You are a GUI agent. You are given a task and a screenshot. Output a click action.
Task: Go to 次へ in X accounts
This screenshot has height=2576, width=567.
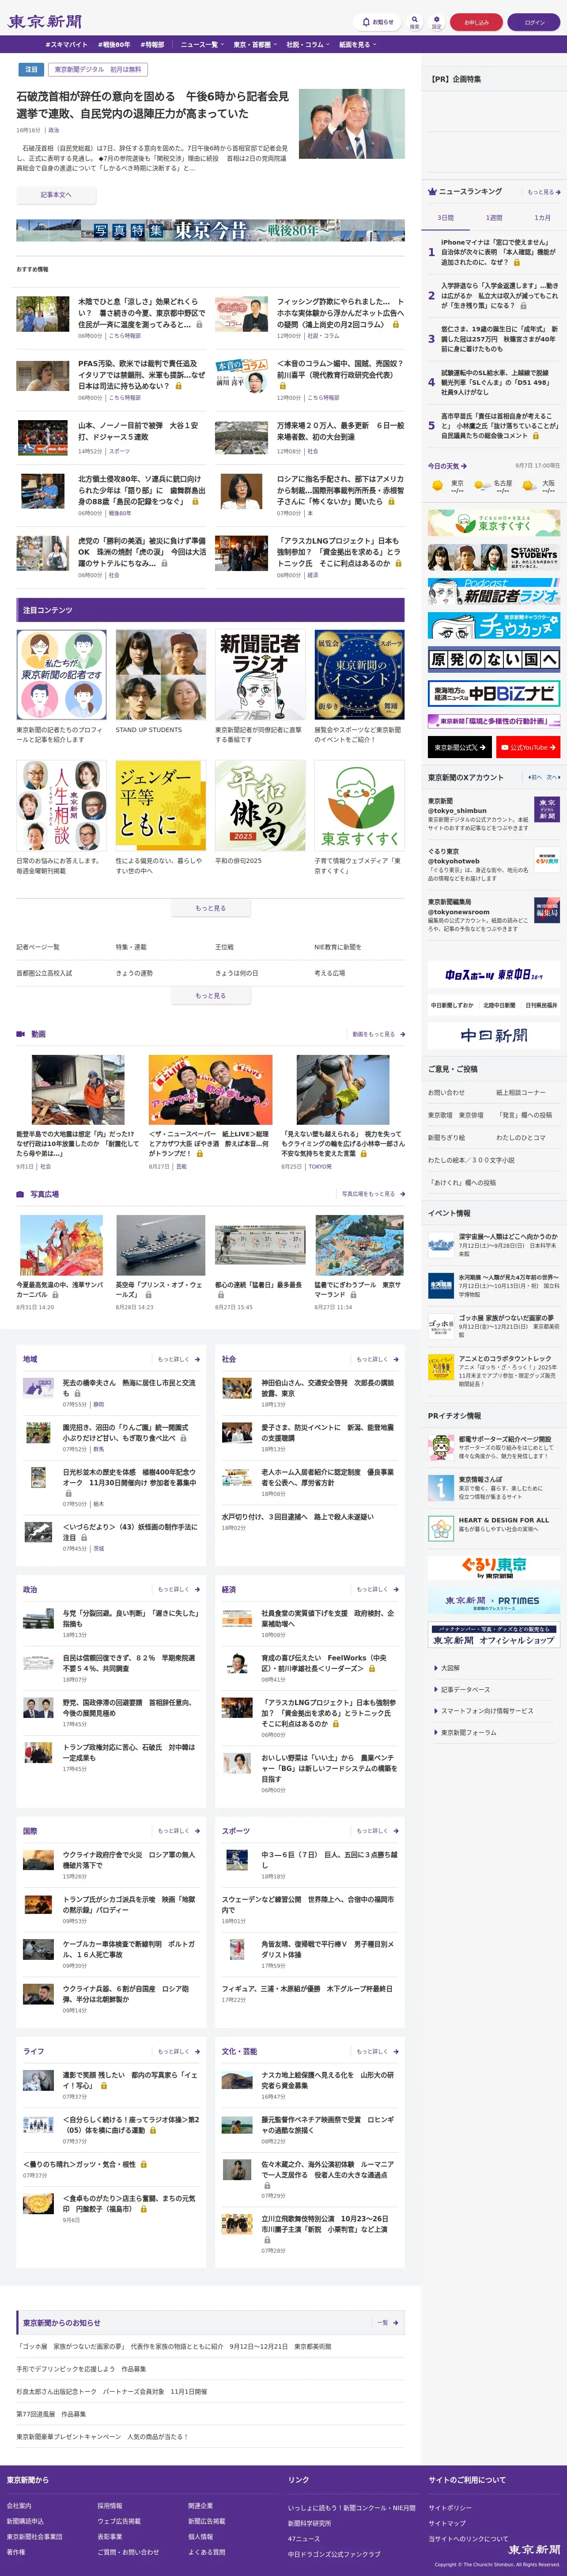pyautogui.click(x=553, y=777)
